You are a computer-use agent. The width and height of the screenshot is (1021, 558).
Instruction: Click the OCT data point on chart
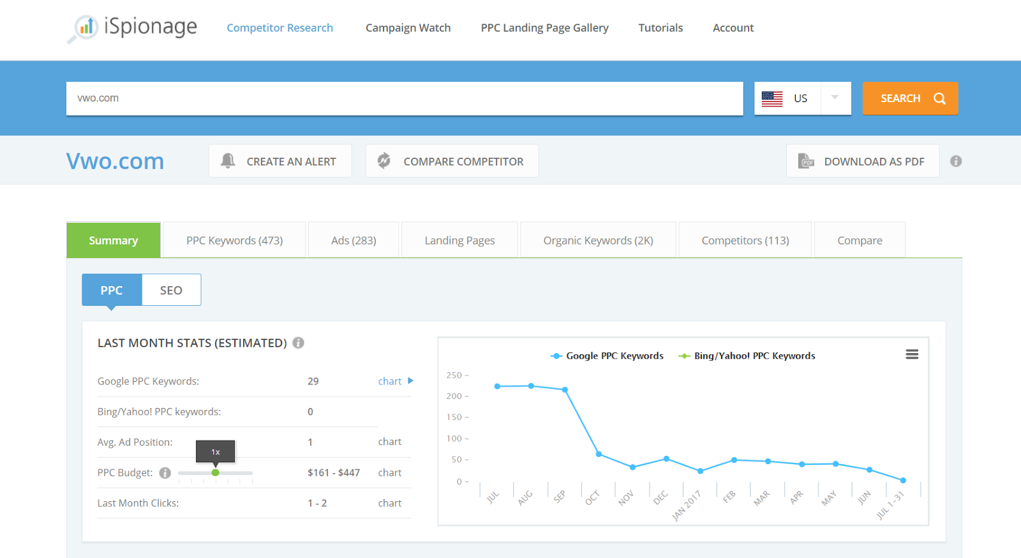(x=599, y=454)
